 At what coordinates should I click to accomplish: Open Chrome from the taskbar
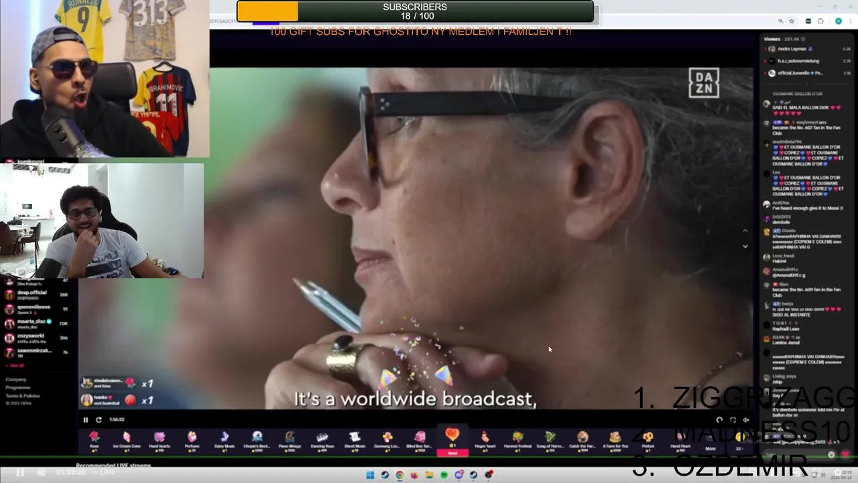coord(400,475)
